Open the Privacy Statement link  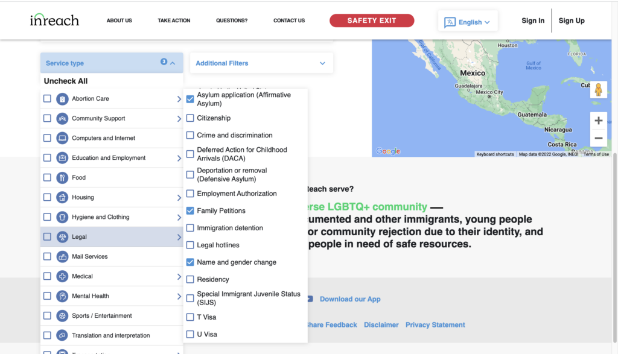pos(435,325)
